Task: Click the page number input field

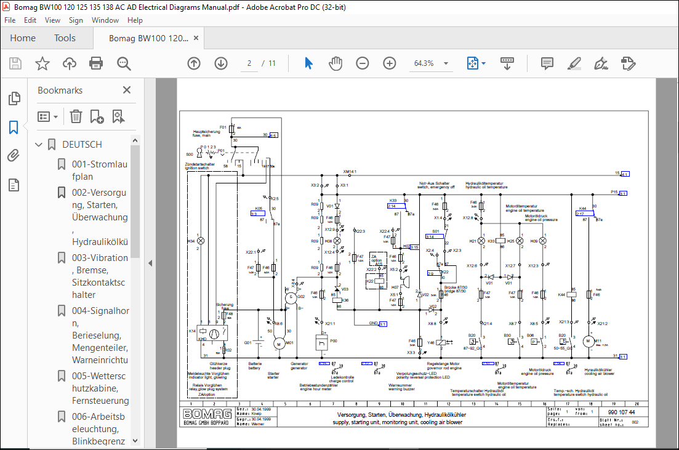Action: click(249, 63)
